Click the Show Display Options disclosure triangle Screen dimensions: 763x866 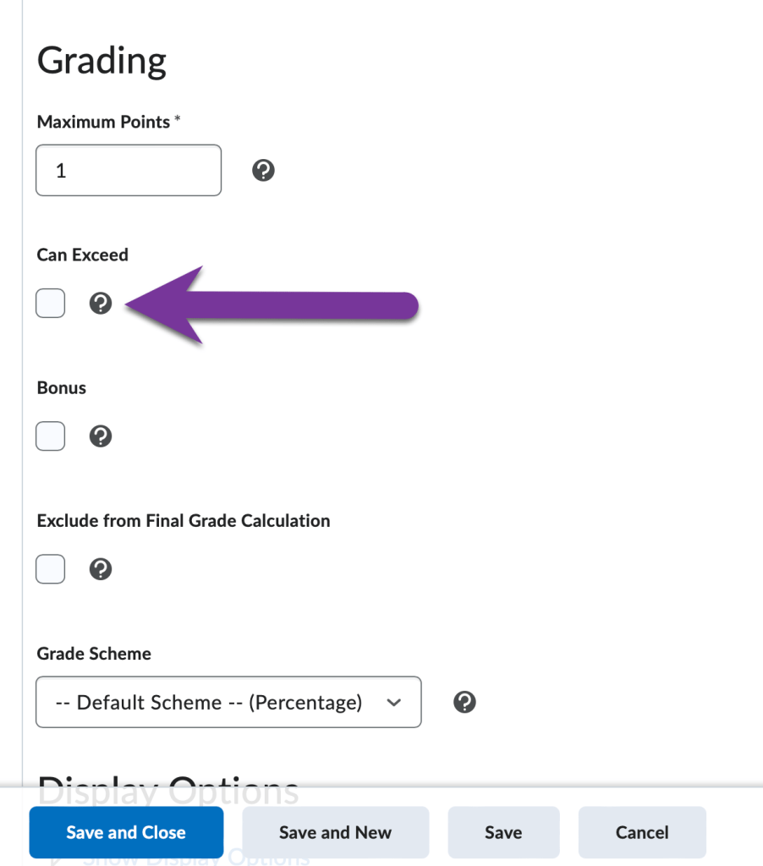(x=55, y=857)
